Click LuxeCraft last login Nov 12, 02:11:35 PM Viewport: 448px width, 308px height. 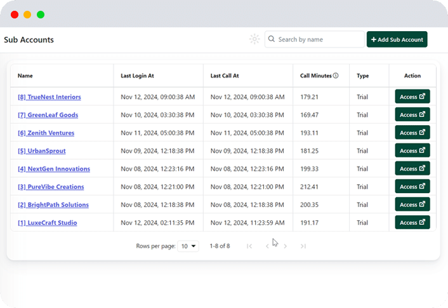pos(157,223)
